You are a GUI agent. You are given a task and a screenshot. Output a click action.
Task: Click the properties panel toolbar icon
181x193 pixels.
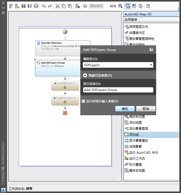click(x=134, y=6)
